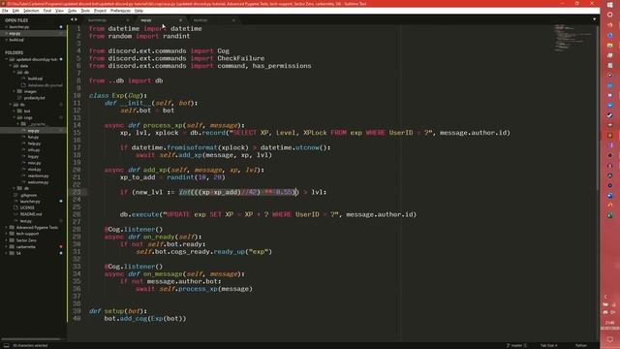The height and width of the screenshot is (349, 620).
Task: Collapse the cogs folder
Action: coord(15,117)
